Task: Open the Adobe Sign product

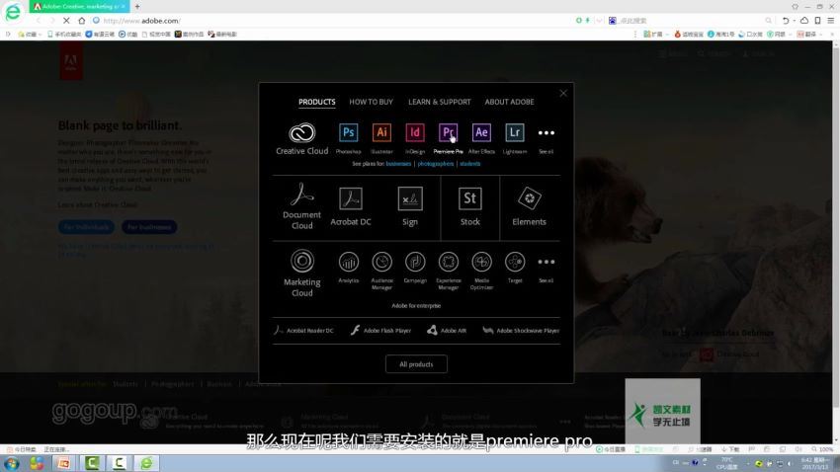Action: 410,206
